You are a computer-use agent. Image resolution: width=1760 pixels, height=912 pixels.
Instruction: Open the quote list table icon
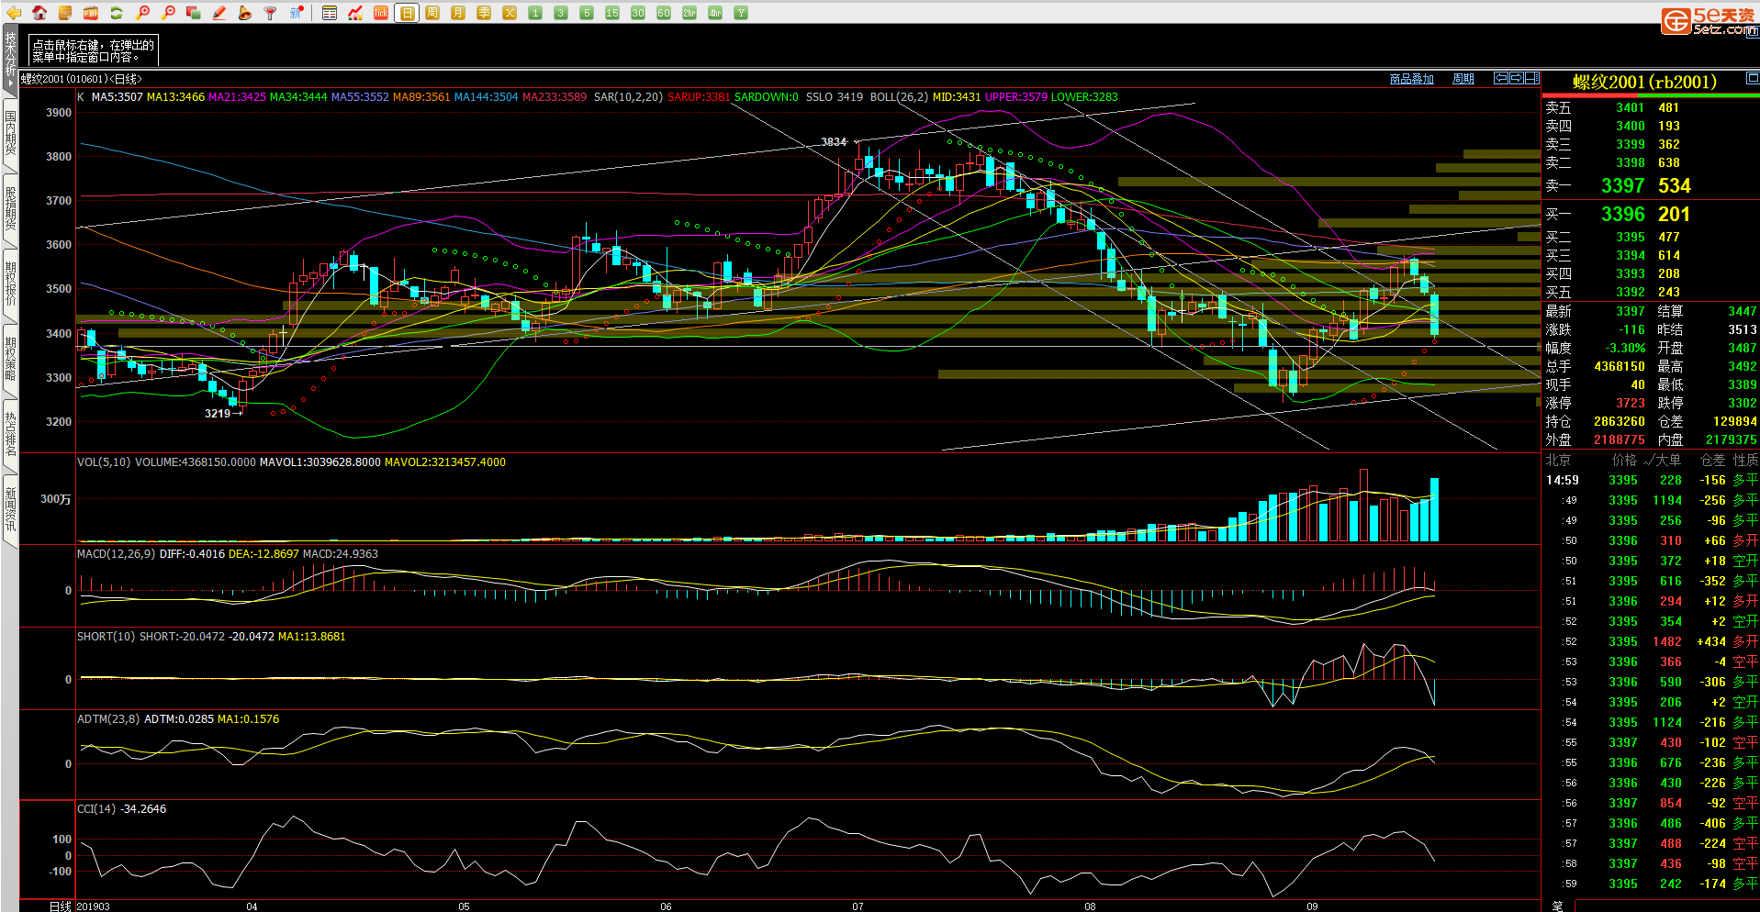tap(330, 13)
